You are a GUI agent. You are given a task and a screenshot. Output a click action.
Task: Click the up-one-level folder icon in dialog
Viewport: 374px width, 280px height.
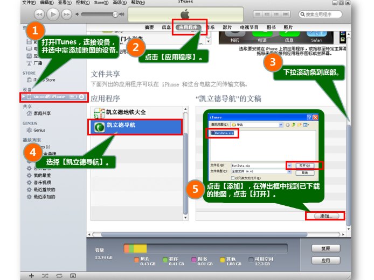[294, 125]
